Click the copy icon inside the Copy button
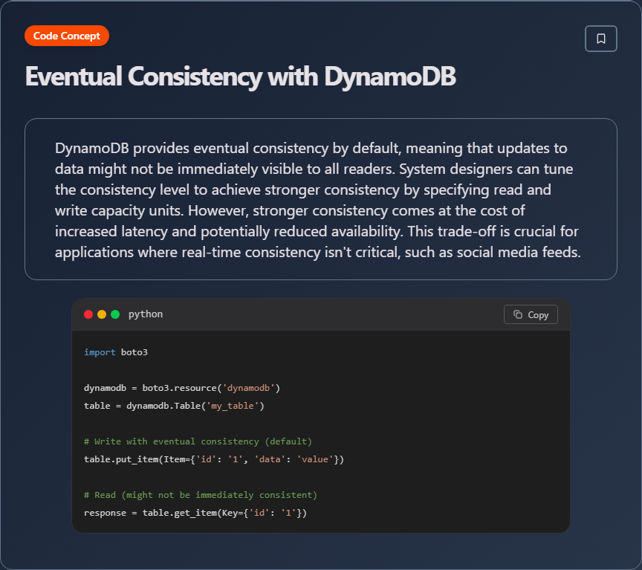The height and width of the screenshot is (570, 642). (519, 314)
